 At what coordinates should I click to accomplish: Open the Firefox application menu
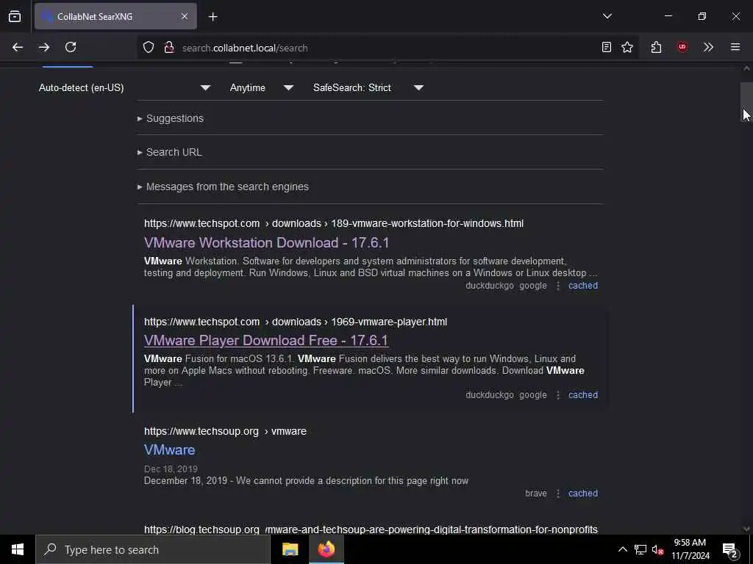tap(735, 47)
